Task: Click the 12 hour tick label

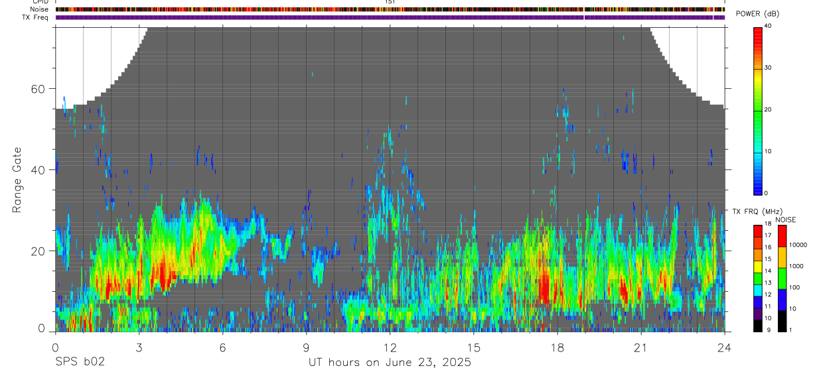Action: [390, 348]
